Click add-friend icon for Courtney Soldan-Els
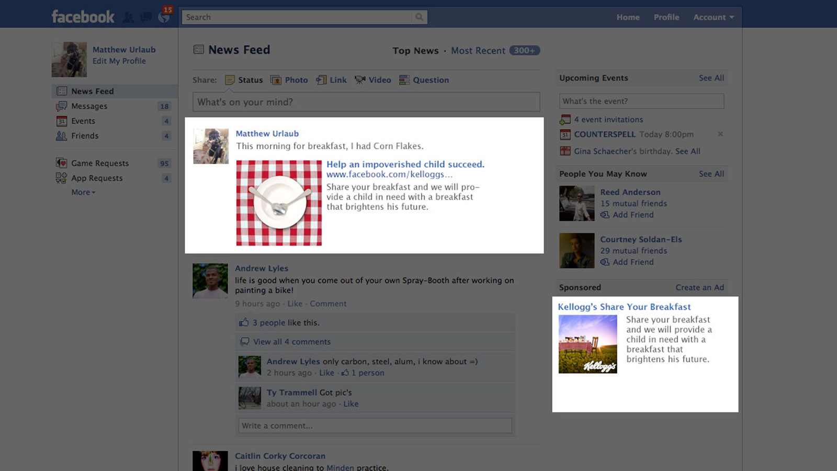The image size is (837, 471). (605, 262)
